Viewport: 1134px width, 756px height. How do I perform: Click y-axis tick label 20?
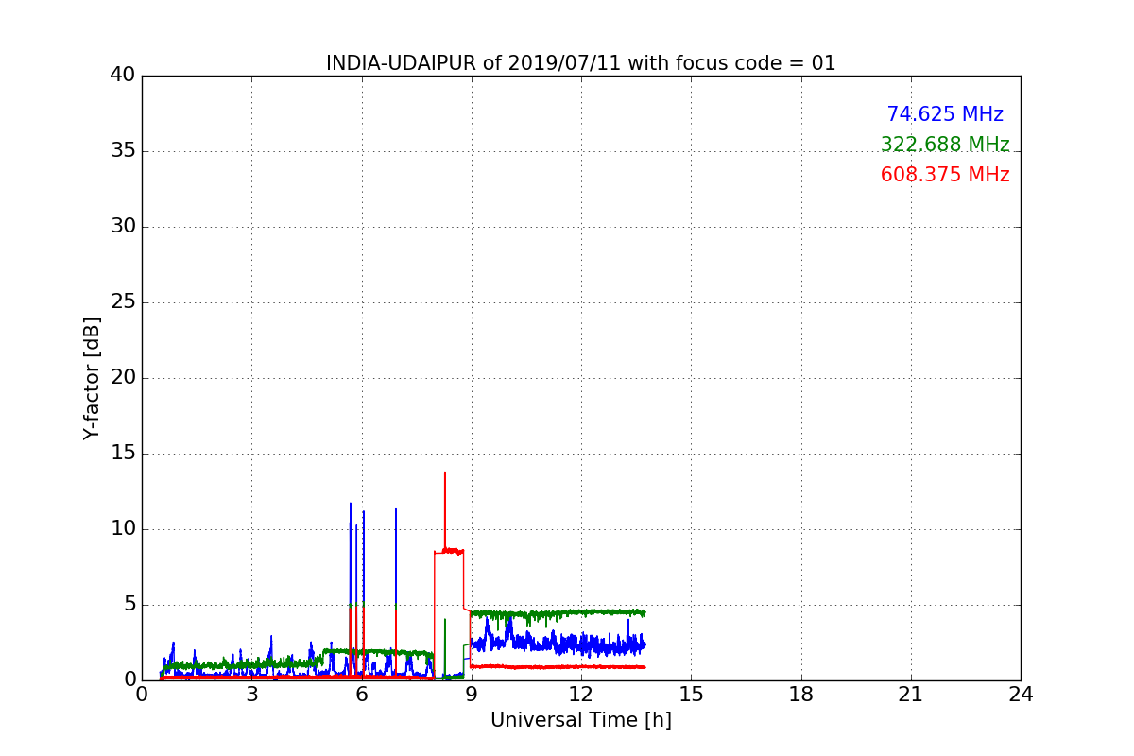122,378
